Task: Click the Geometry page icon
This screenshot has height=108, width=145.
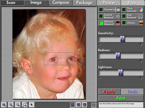Action: click(118, 10)
